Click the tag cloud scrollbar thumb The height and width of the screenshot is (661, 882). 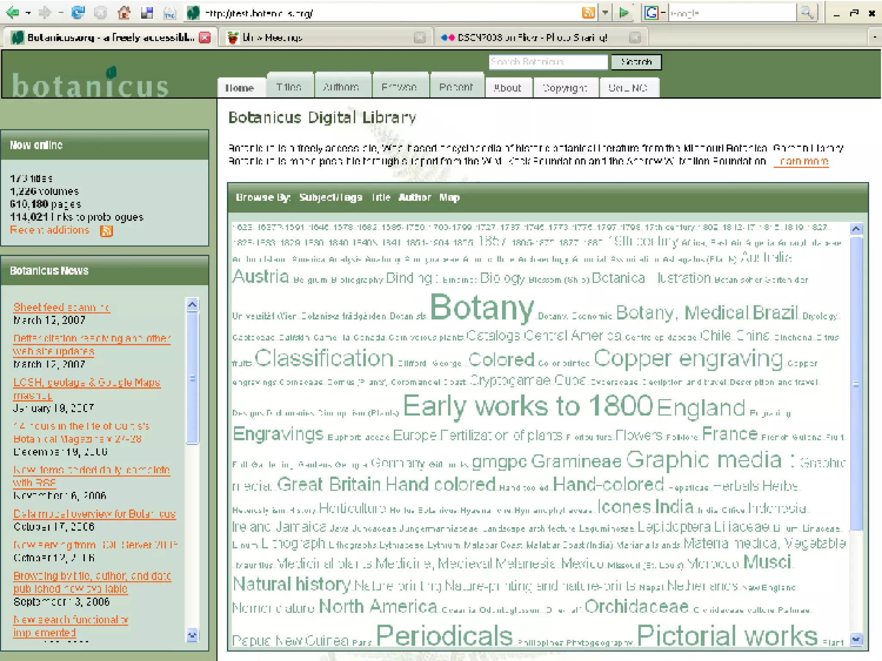pyautogui.click(x=856, y=384)
